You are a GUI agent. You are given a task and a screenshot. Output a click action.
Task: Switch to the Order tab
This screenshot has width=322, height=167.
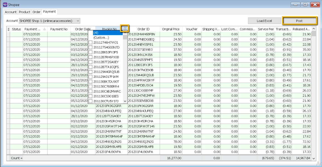[37, 12]
